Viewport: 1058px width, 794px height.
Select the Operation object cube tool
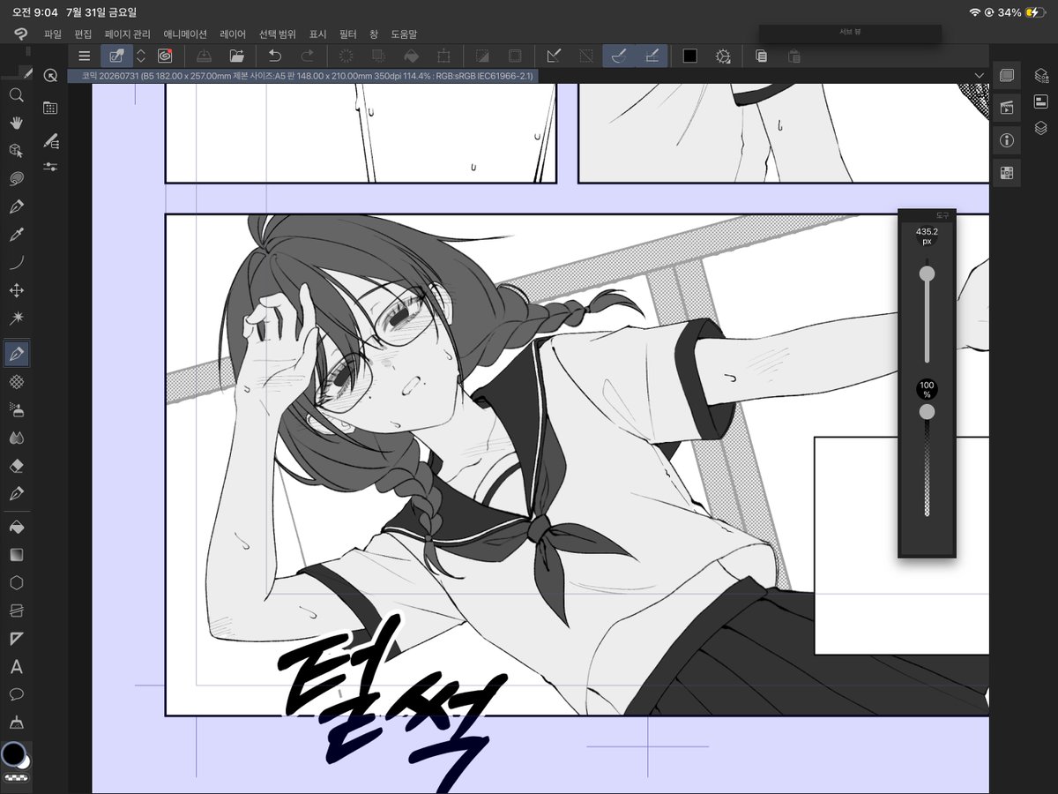click(16, 151)
